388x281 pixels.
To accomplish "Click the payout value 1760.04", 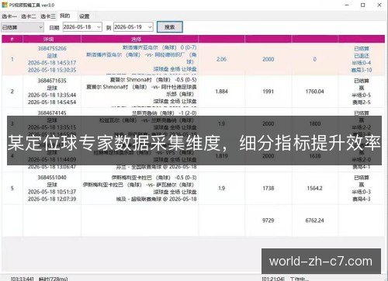I will (315, 92).
